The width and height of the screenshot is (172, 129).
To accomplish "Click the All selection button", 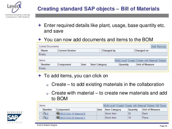I will tap(157, 106).
